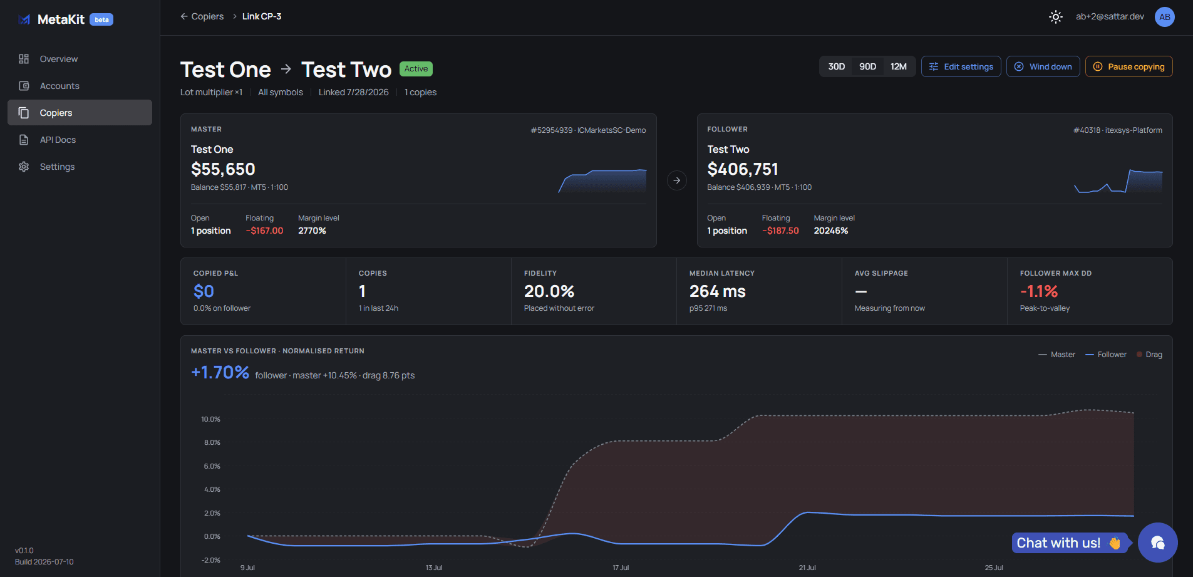This screenshot has height=577, width=1193.
Task: Click the follower equity value $406,751
Action: pos(743,169)
